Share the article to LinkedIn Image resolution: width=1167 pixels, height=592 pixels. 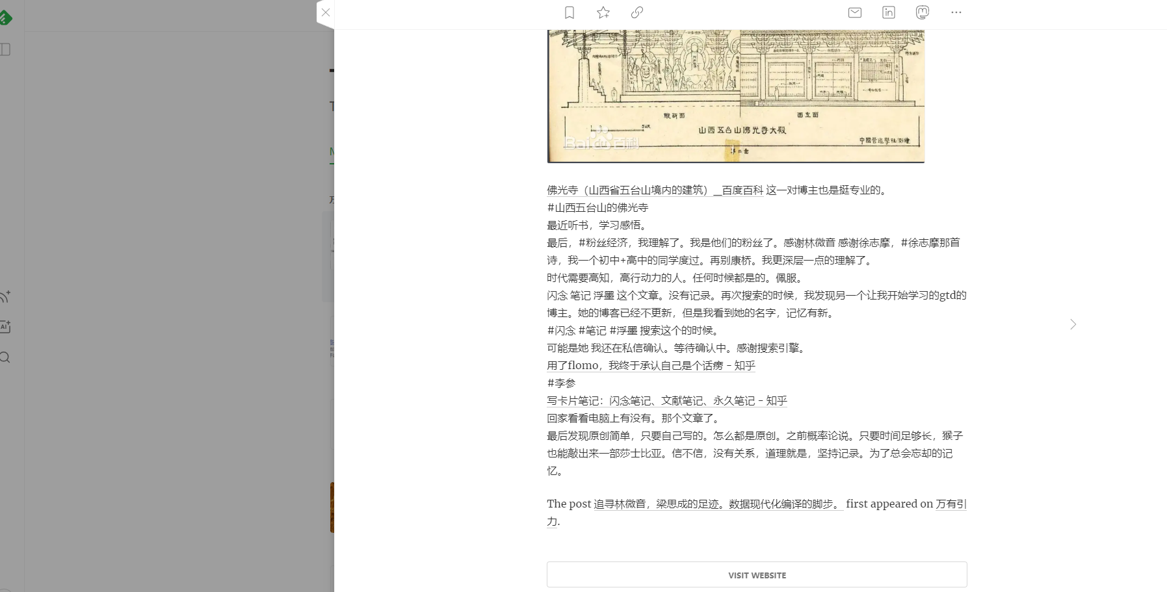[x=889, y=12]
